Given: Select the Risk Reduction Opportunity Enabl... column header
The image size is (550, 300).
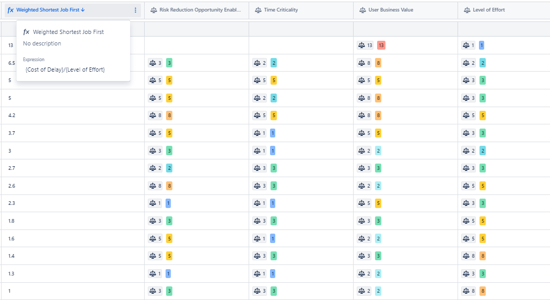Looking at the screenshot, I should click(200, 10).
